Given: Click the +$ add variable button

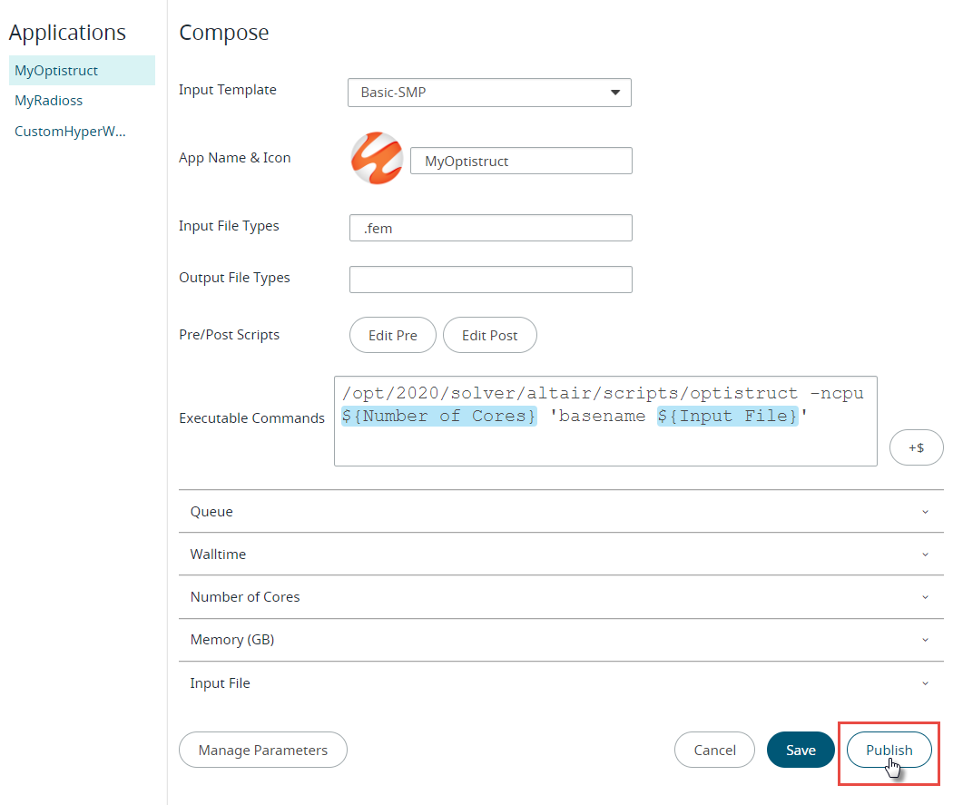Looking at the screenshot, I should click(916, 447).
